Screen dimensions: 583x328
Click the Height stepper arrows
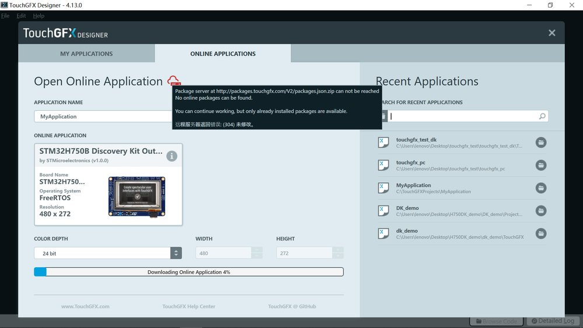pyautogui.click(x=338, y=253)
